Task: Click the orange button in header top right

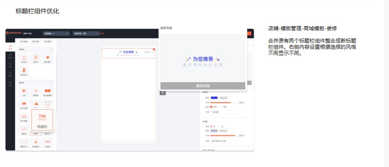Action: pyautogui.click(x=249, y=34)
